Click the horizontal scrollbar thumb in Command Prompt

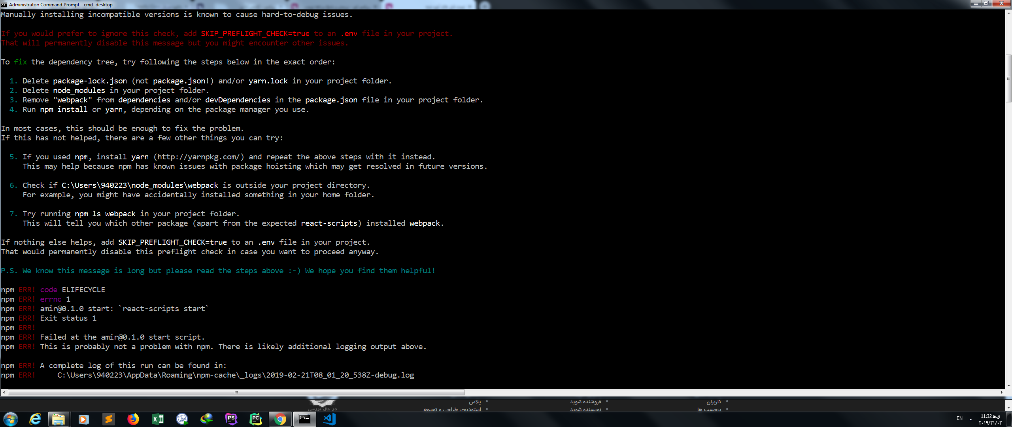coord(236,392)
